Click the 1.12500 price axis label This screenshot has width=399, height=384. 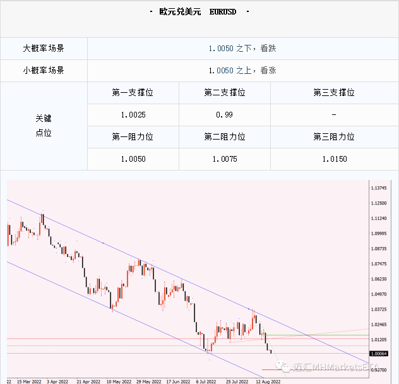379,203
